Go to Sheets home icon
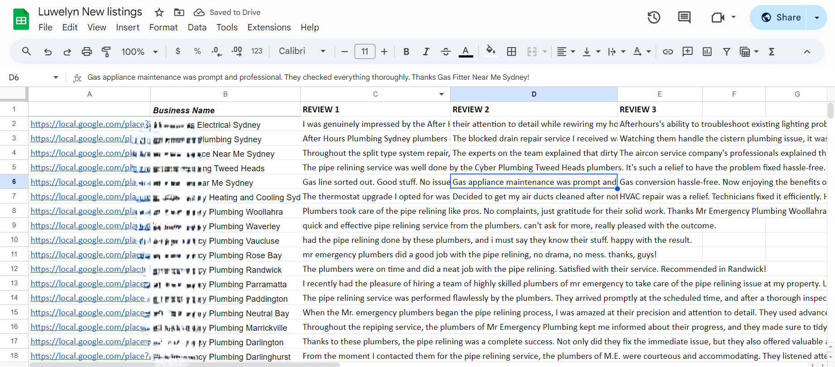Screen dimensions: 835x367 click(x=21, y=19)
